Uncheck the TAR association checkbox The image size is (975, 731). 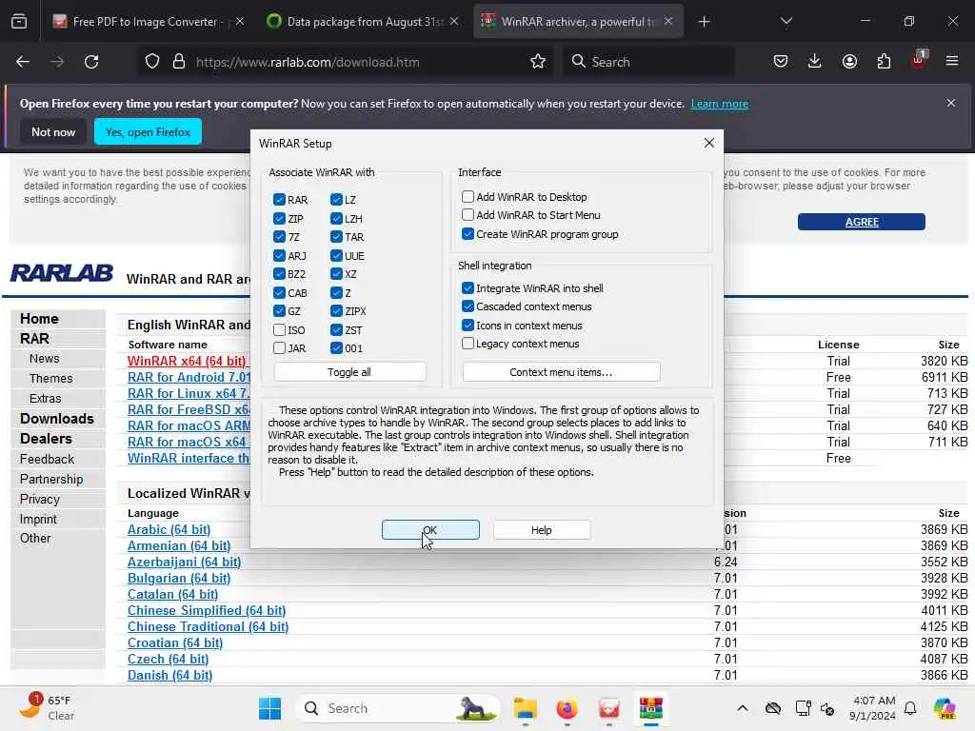(x=336, y=237)
